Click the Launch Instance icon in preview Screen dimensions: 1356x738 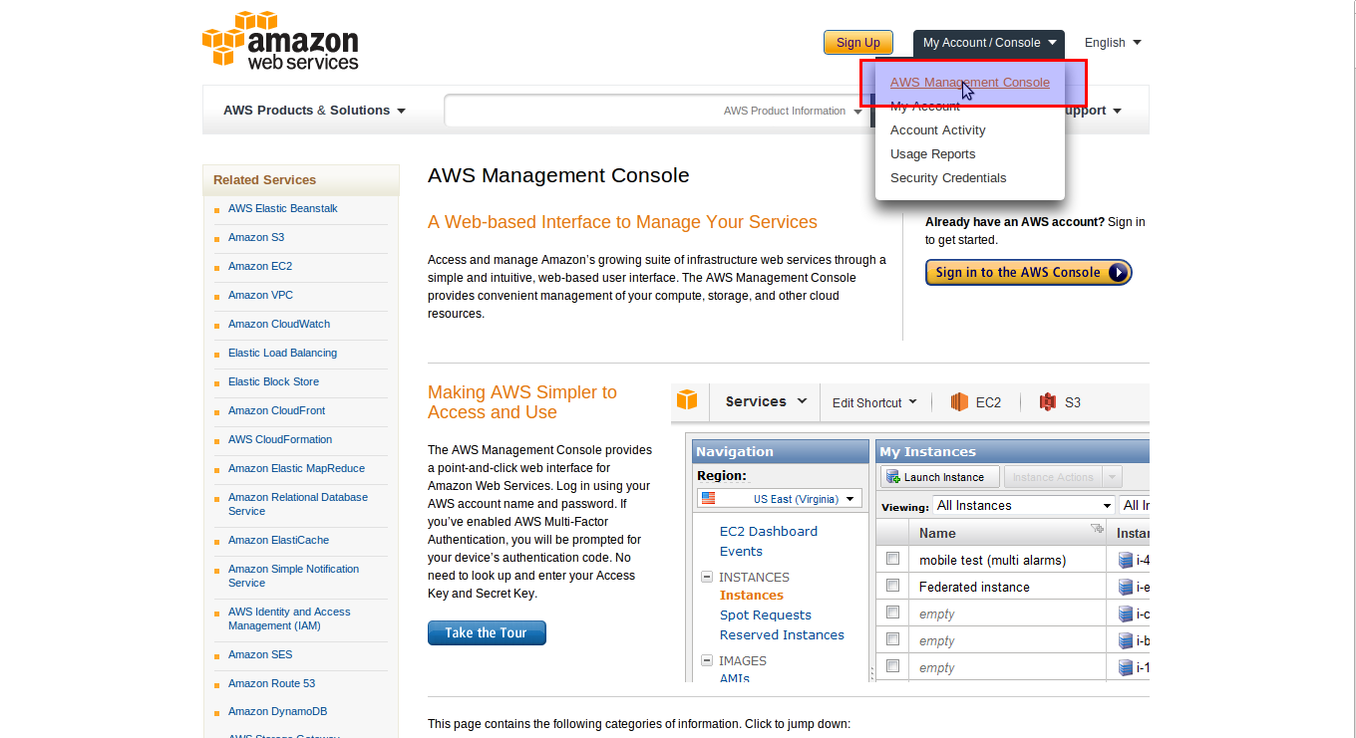click(x=893, y=477)
